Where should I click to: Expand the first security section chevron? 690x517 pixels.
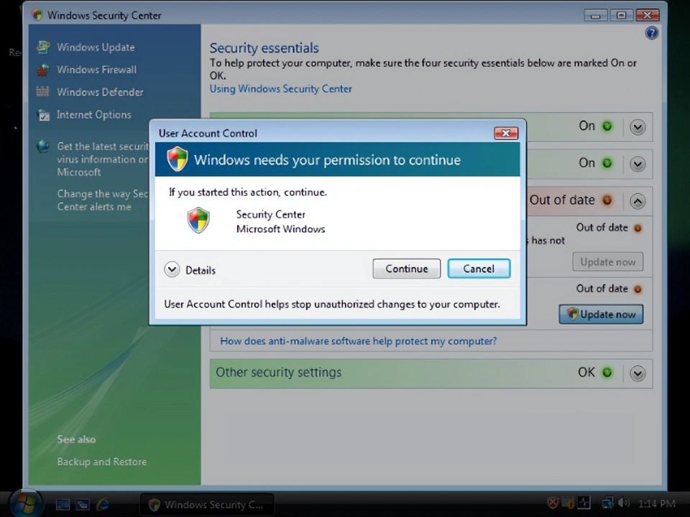[637, 127]
